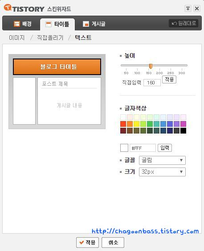Screen dimensions: 204x251
Task: Click the height slider track near 300
Action: (x=182, y=66)
